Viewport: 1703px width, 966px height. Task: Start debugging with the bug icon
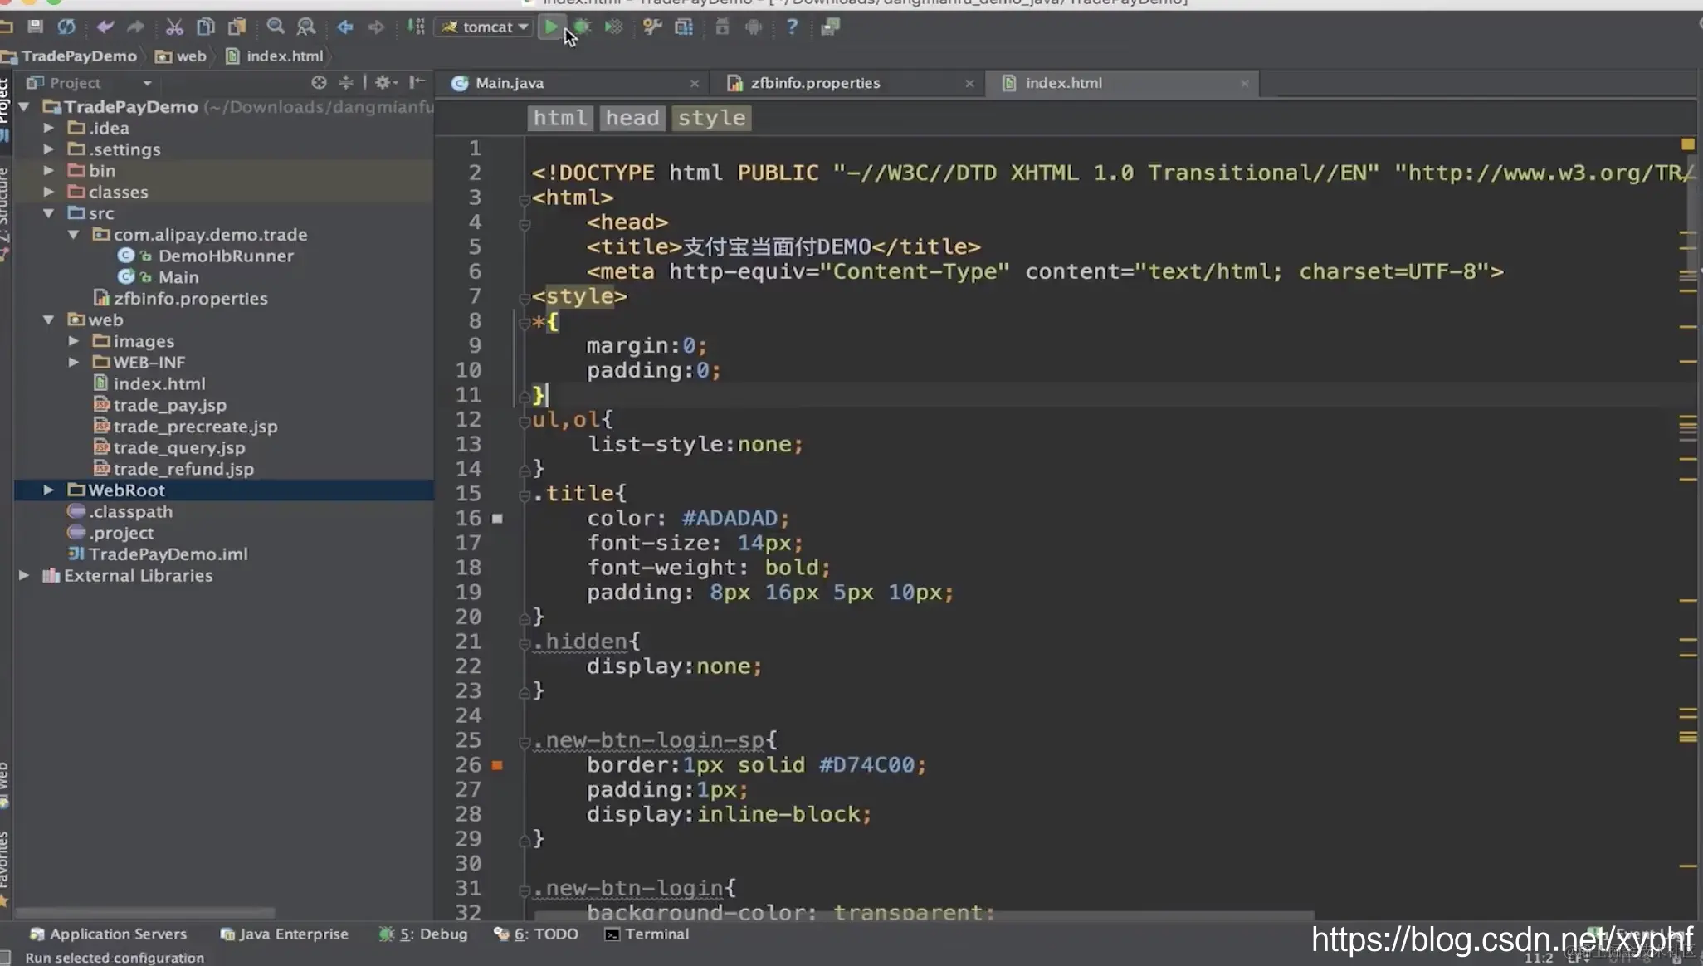pyautogui.click(x=583, y=27)
